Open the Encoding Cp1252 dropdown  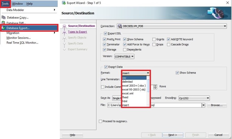pyautogui.click(x=194, y=98)
